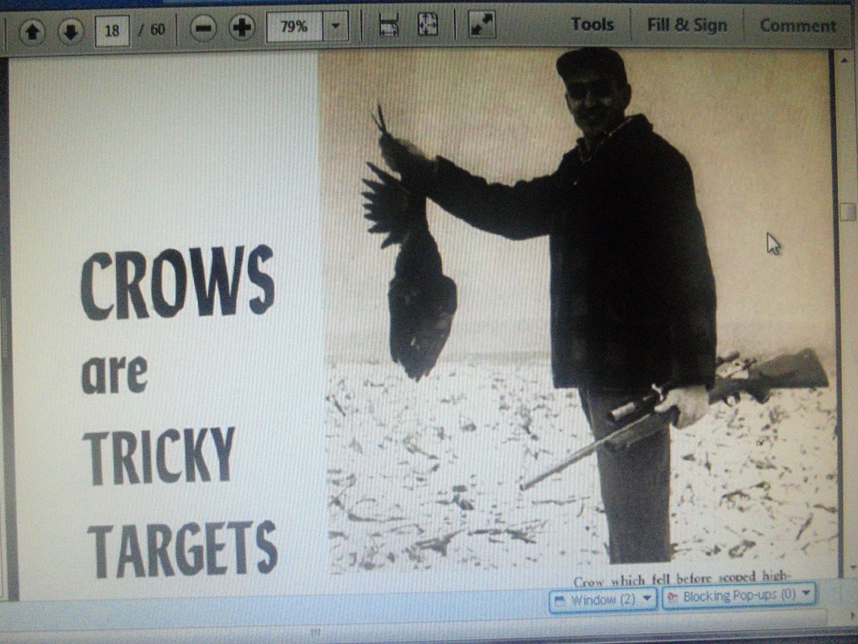Zoom in with the plus button

click(242, 27)
